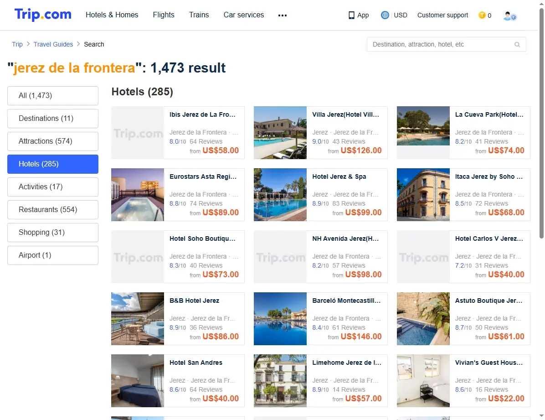545x420 pixels.
Task: Open Vivian's Guest House photo
Action: point(423,381)
